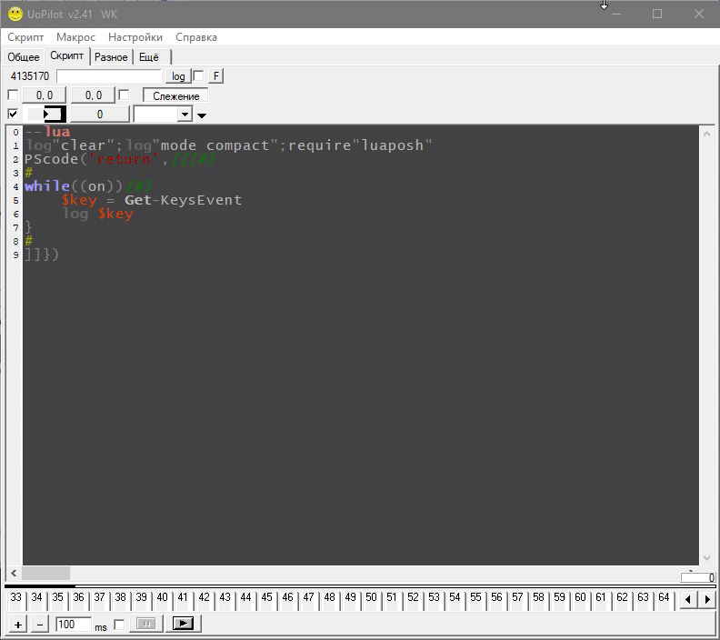
Task: Open the empty combo box dropdown
Action: click(185, 115)
